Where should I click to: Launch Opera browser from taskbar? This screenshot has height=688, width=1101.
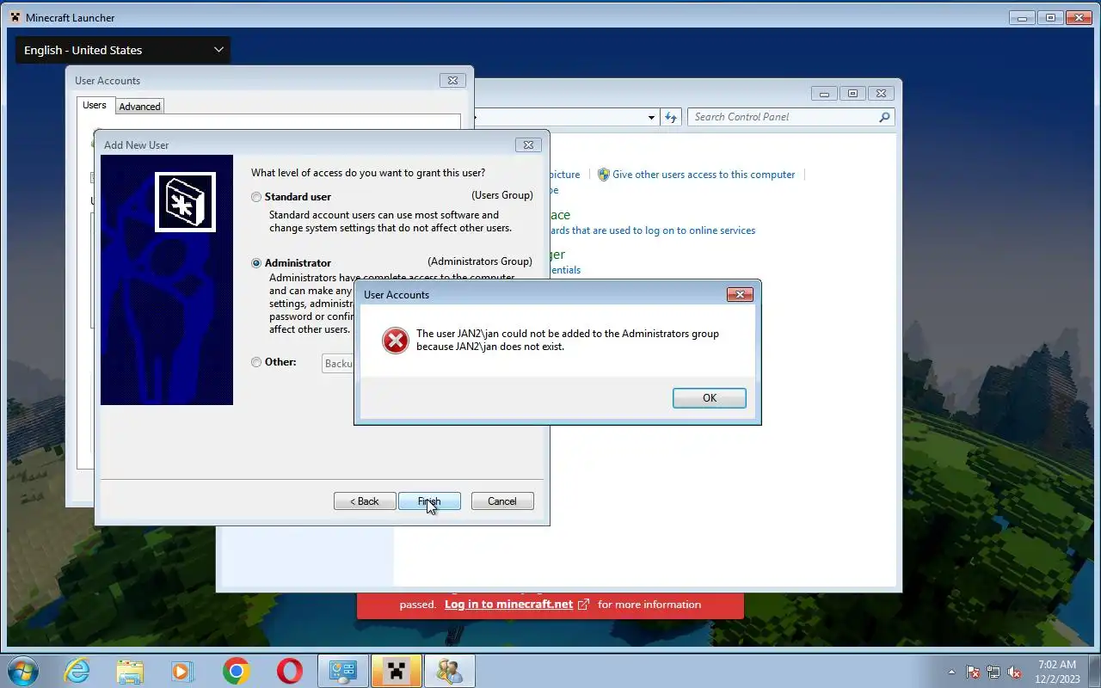pos(289,671)
